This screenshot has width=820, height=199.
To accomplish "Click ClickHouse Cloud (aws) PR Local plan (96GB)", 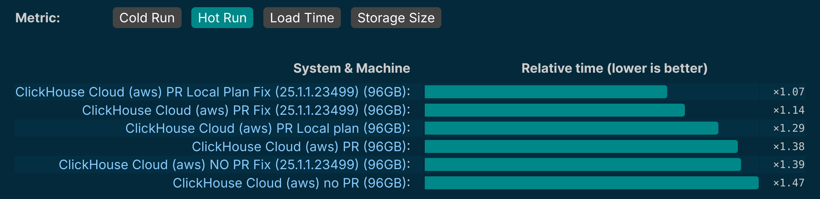I will point(268,128).
